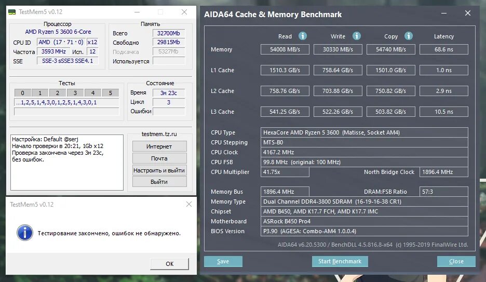Screen dimensions: 486x282
Task: Click the TestMem5 app icon in title bar
Action: tap(12, 12)
